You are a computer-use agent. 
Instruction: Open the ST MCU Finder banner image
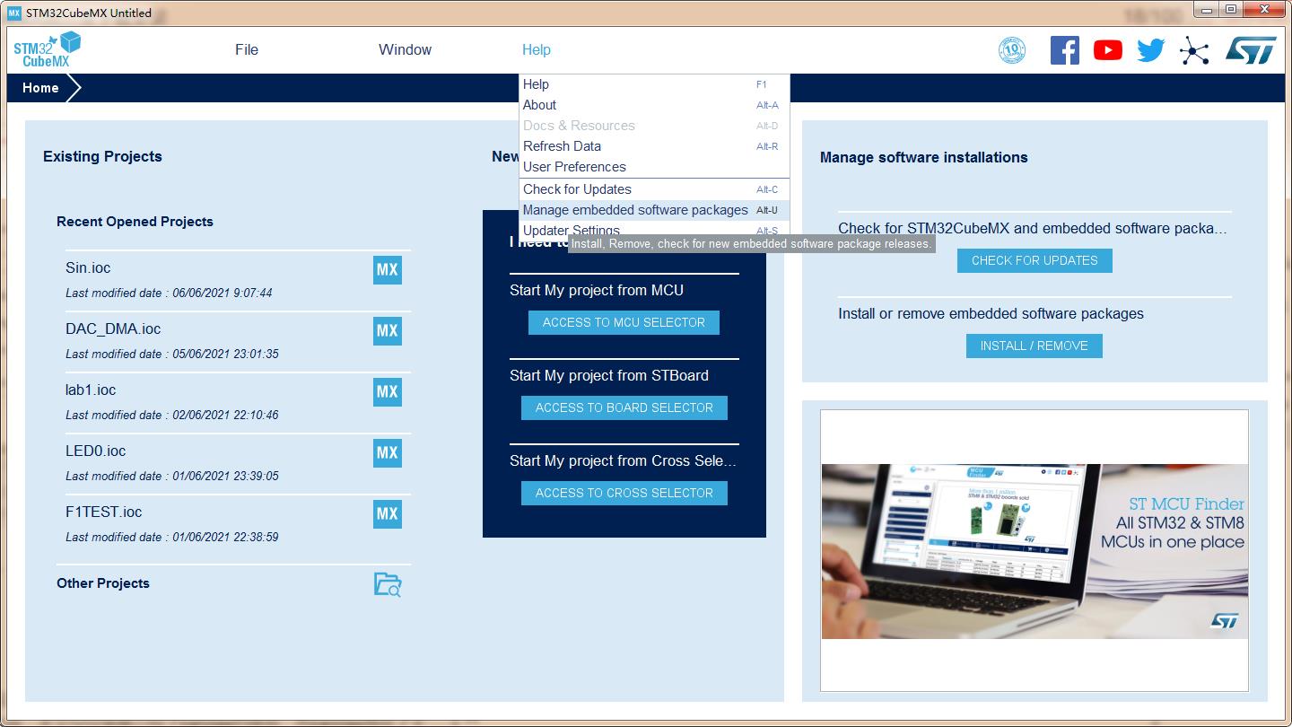1034,551
